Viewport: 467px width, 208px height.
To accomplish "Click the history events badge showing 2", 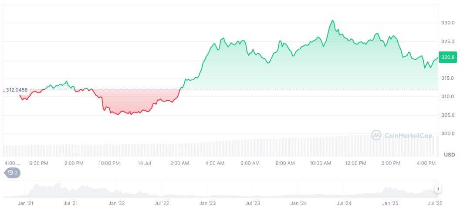I will [x=13, y=173].
